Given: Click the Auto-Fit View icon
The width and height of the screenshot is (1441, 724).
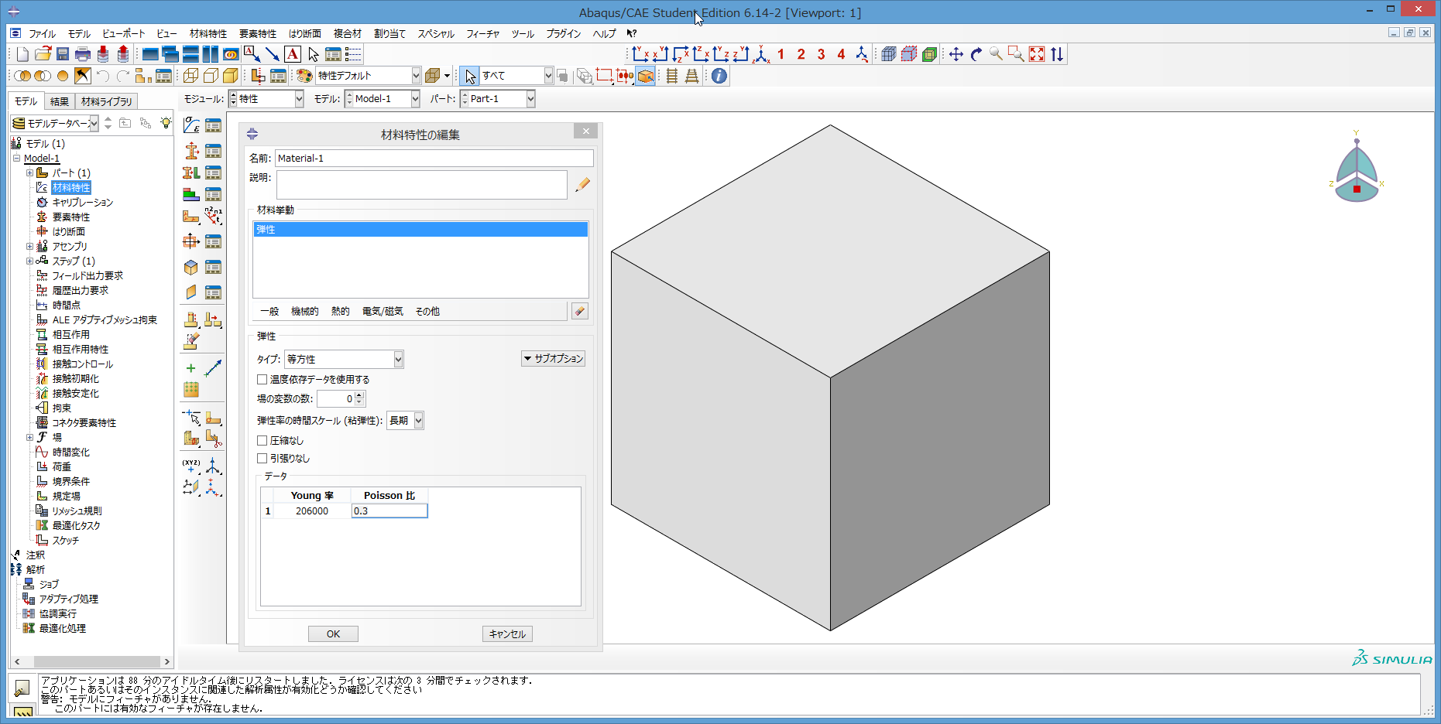Looking at the screenshot, I should point(1036,54).
